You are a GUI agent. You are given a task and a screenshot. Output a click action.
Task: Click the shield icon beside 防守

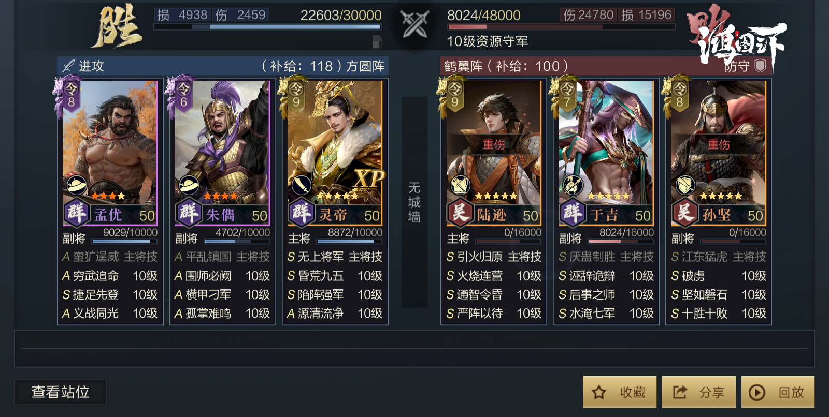[760, 66]
